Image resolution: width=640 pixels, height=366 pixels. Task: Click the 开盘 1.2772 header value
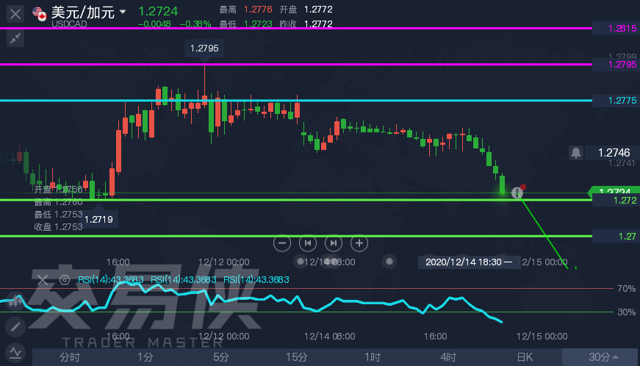click(x=306, y=10)
